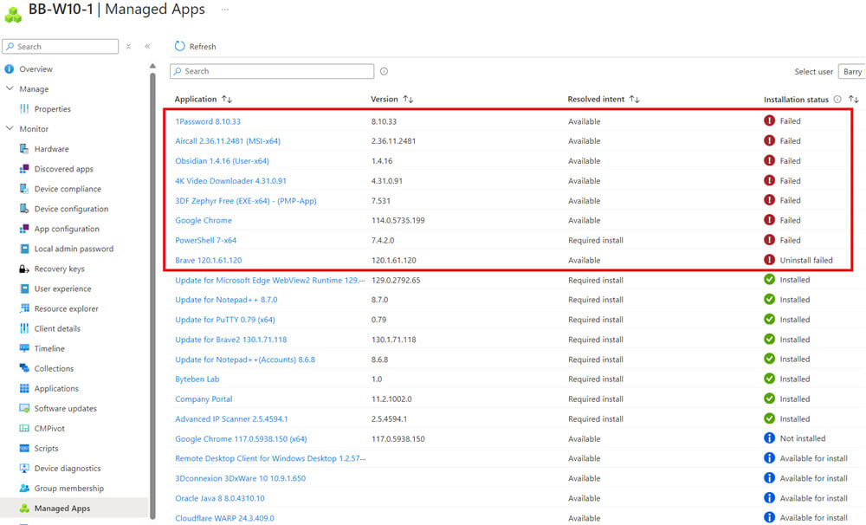
Task: Open Oracle Java 8 8.0.4310.10 link
Action: click(220, 498)
